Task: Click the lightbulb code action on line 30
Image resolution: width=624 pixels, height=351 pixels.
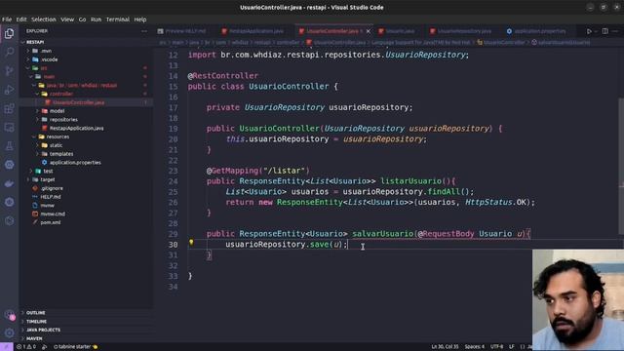Action: click(x=191, y=242)
